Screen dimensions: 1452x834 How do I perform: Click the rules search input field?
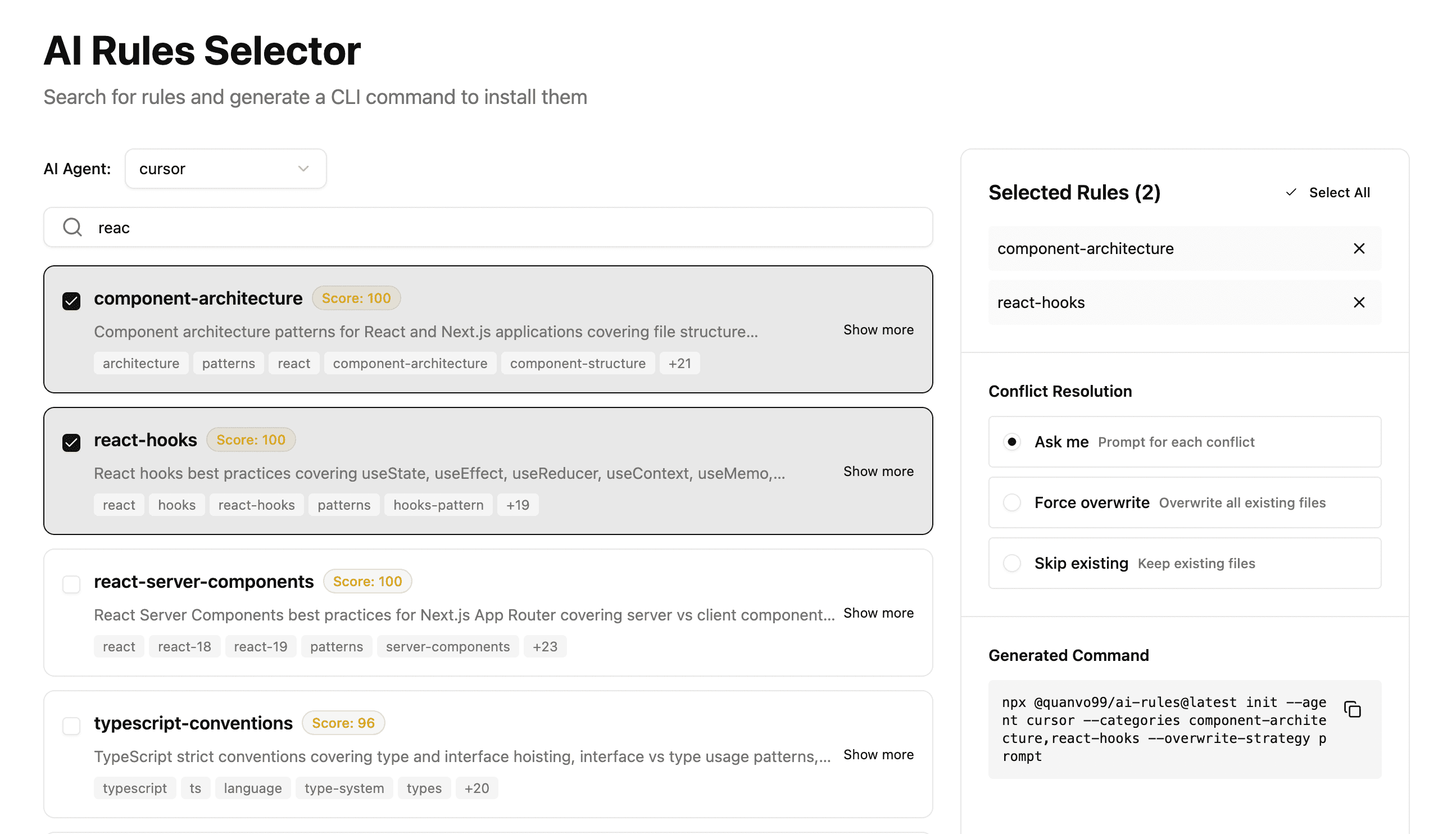(504, 228)
